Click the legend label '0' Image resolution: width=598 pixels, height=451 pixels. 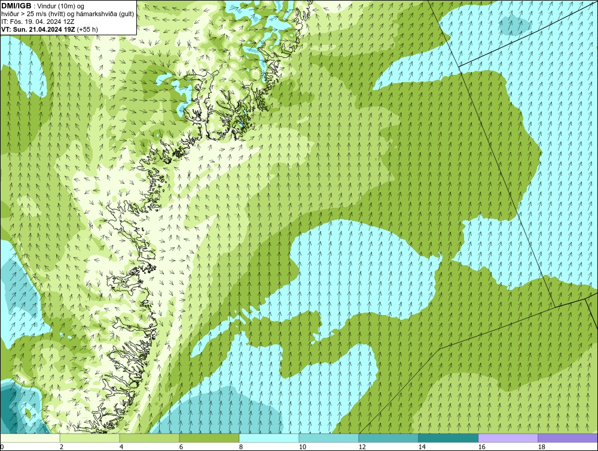[2, 447]
